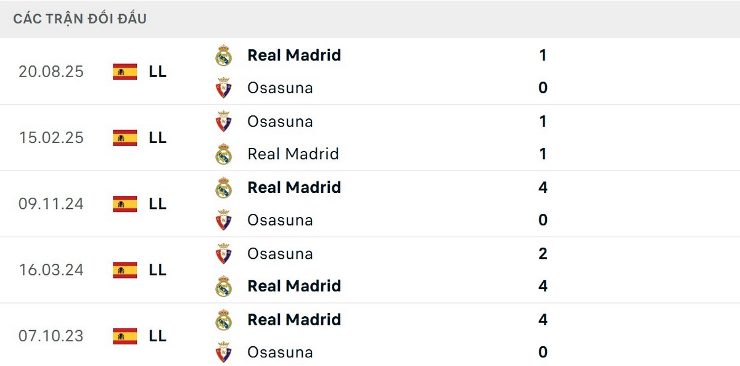The image size is (740, 366).
Task: Select the 20.08.25 match row
Action: (370, 71)
